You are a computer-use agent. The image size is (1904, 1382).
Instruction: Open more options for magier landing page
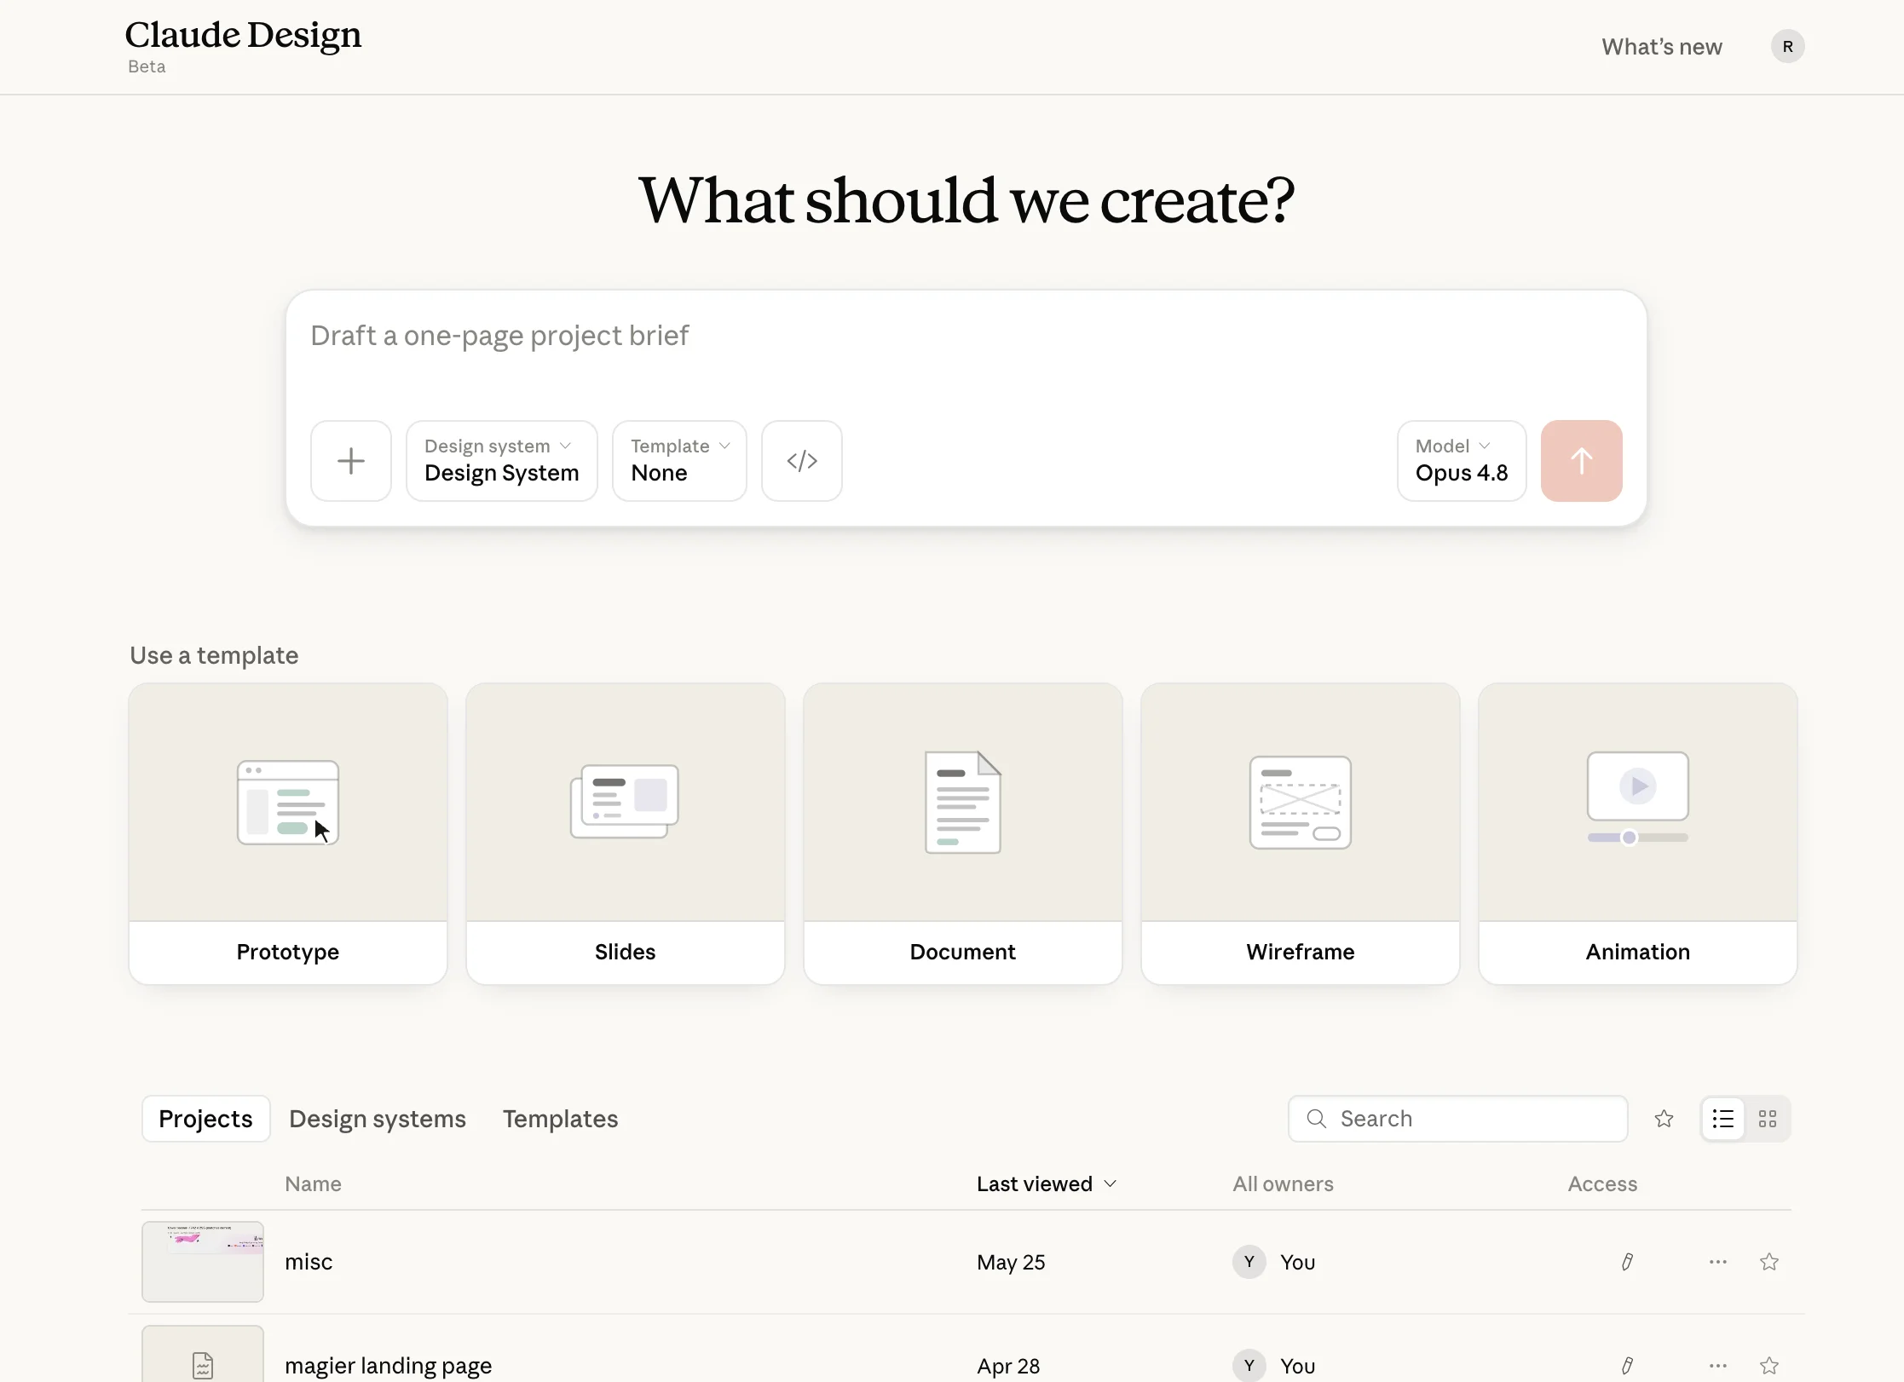[x=1718, y=1366]
